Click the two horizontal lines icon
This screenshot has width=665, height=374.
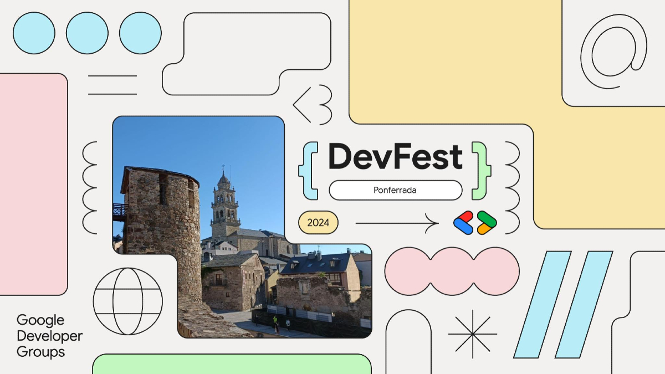[x=112, y=85]
